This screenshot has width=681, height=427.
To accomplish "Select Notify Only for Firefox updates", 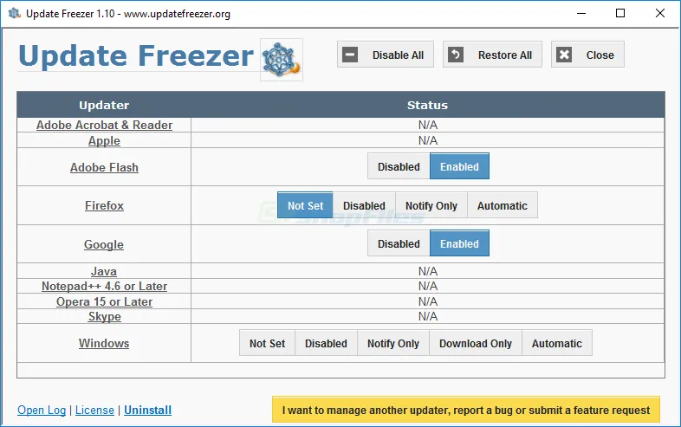I will 431,205.
